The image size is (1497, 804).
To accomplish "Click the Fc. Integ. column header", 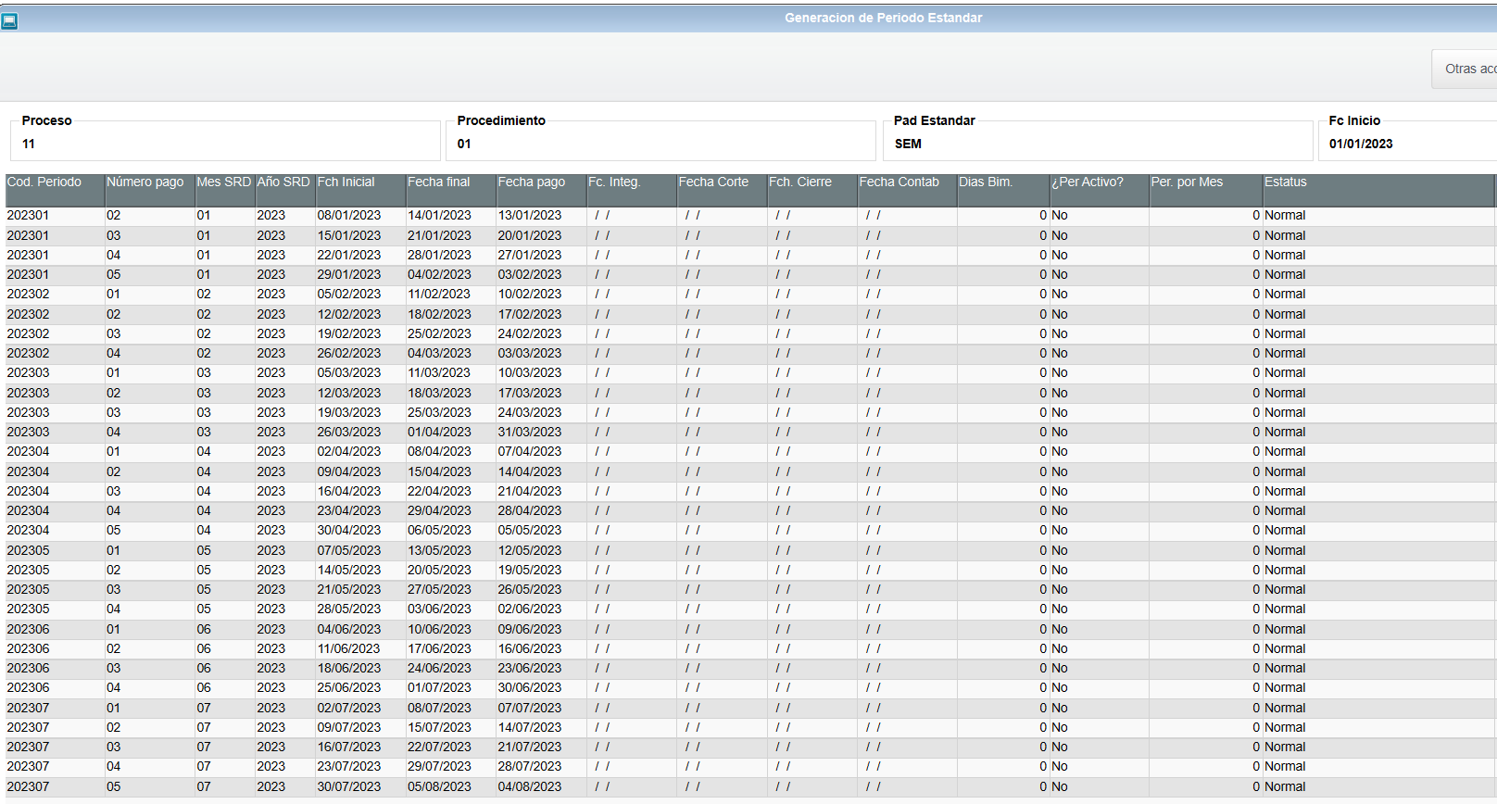I will point(631,190).
